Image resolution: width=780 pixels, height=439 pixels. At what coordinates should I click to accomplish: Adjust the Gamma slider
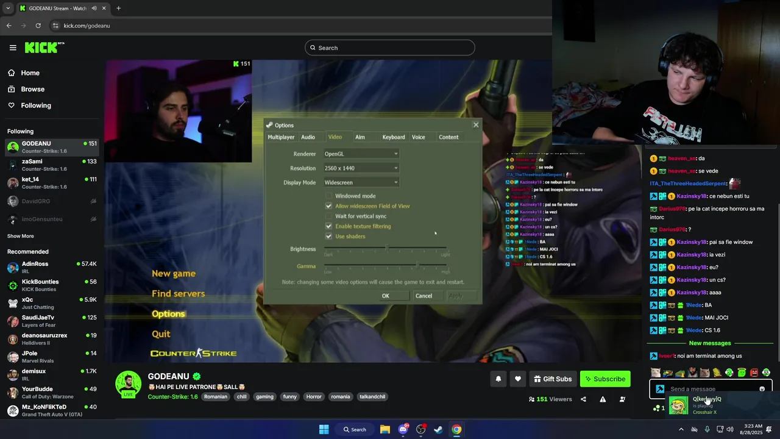[x=387, y=266]
